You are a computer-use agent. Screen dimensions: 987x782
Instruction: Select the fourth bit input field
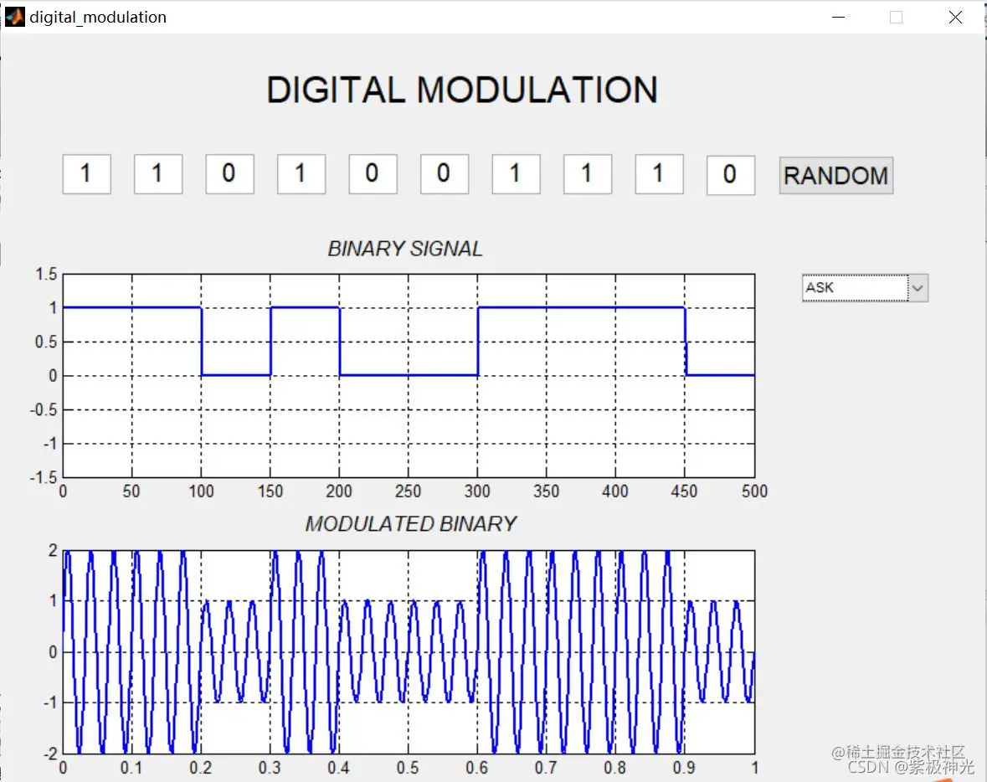[301, 174]
